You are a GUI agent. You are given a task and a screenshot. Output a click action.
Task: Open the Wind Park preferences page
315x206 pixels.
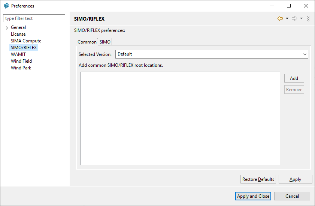pos(21,68)
